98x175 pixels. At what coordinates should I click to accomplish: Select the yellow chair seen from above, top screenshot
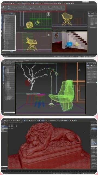(30, 25)
